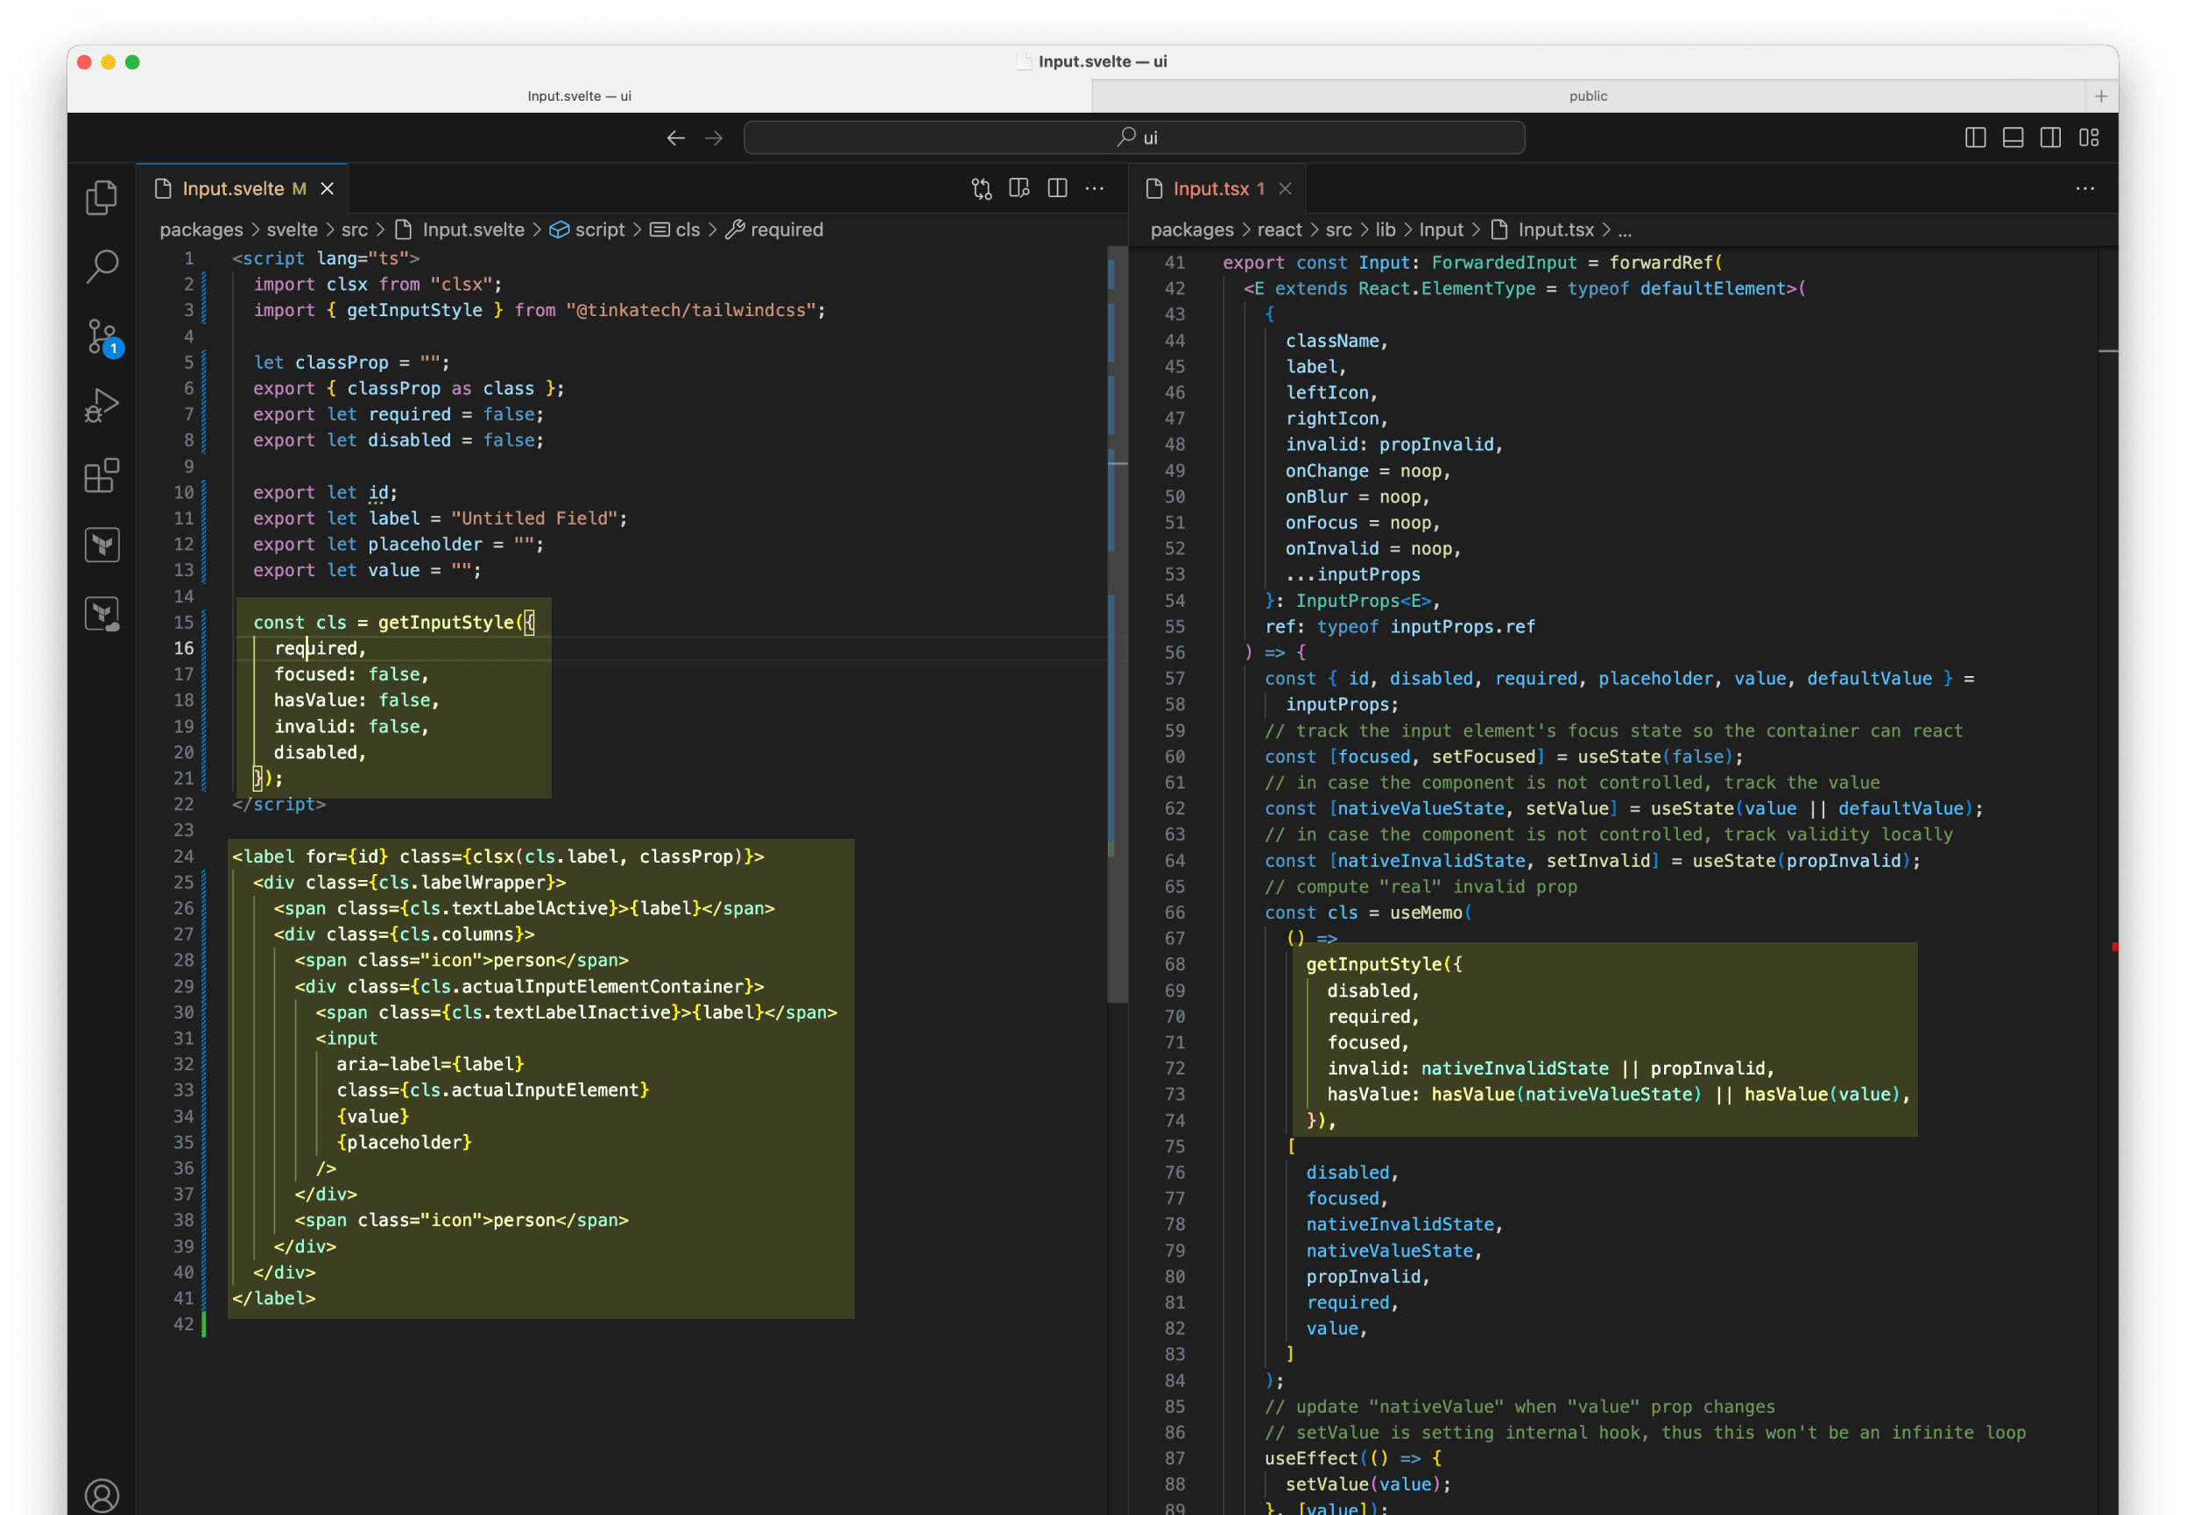This screenshot has width=2186, height=1515.
Task: Open Source Control view with badge
Action: (102, 336)
